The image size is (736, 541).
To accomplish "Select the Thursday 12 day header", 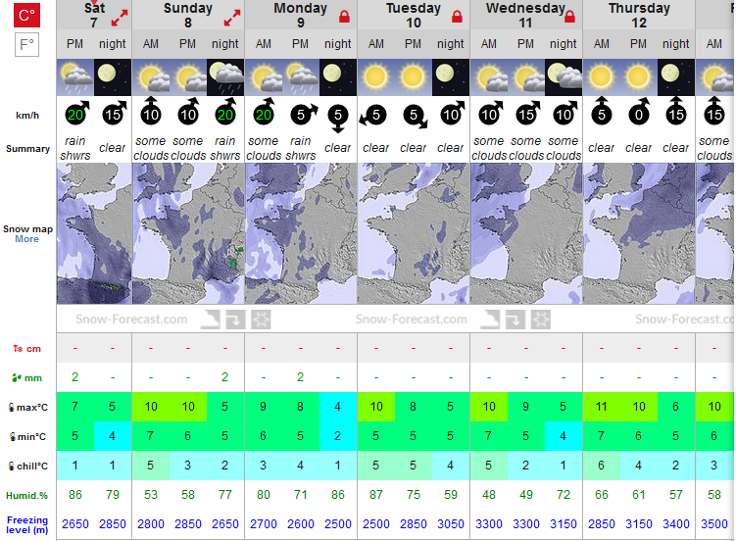I will tap(639, 15).
